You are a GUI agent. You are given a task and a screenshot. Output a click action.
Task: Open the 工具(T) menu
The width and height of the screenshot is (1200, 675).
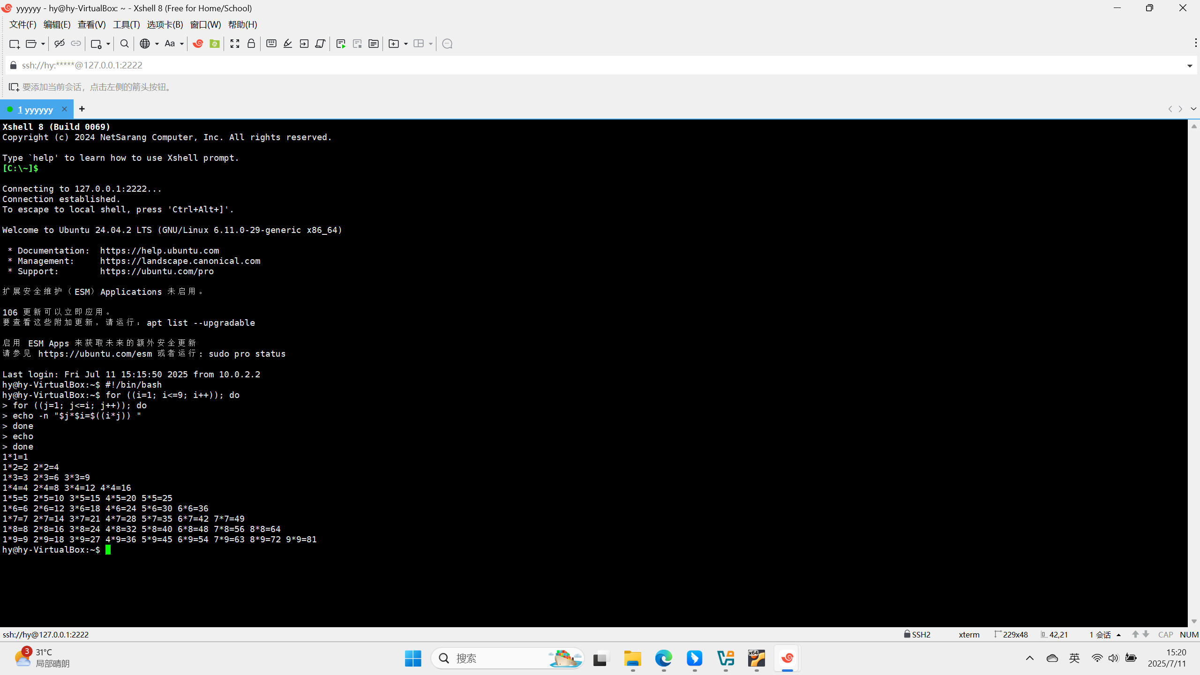[126, 24]
